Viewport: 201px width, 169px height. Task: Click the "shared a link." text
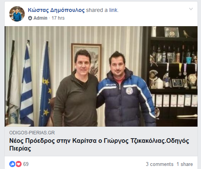coord(102,10)
